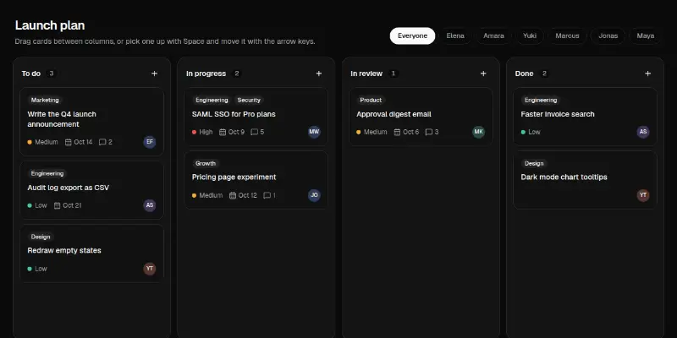This screenshot has height=338, width=677.
Task: Add a card to the To do column
Action: pos(154,74)
